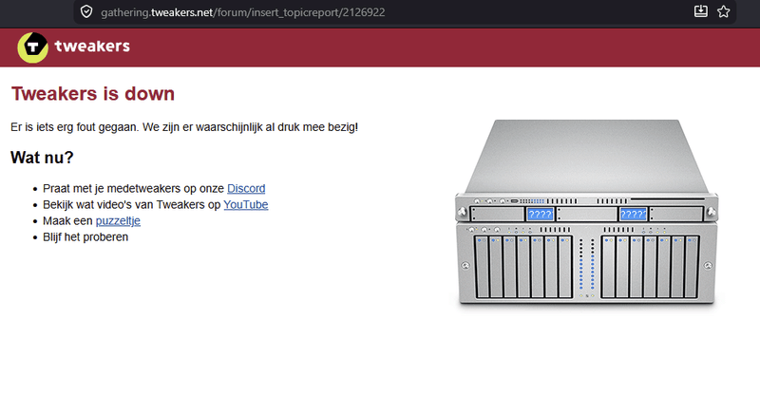The image size is (760, 396).
Task: Click the Tweakers logo icon
Action: click(33, 47)
